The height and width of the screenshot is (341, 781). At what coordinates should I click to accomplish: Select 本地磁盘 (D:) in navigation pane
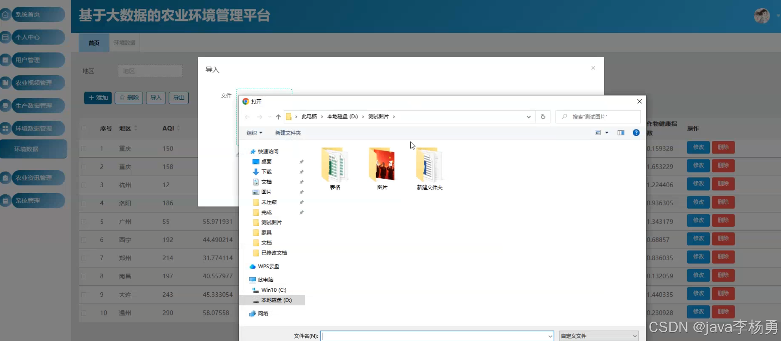coord(276,300)
